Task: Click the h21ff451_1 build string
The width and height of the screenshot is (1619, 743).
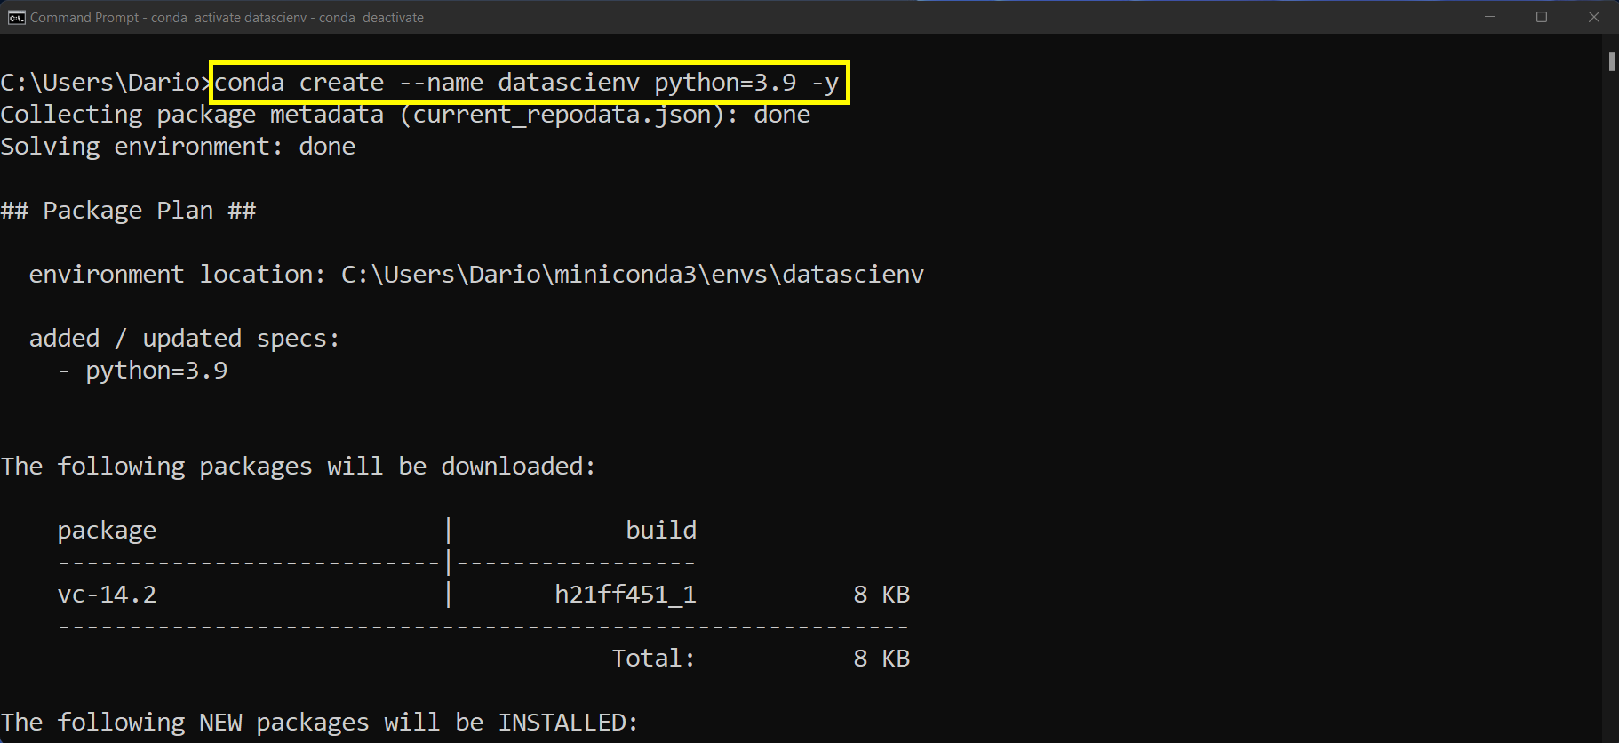Action: (625, 595)
